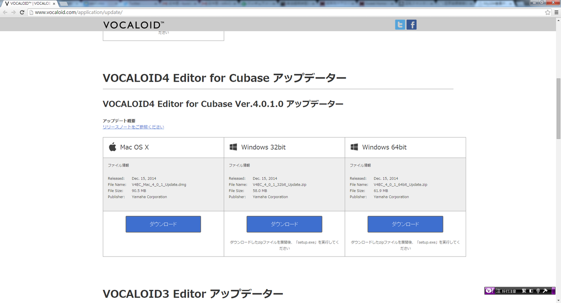Toggle the 繁 traditional Chinese icon

524,290
